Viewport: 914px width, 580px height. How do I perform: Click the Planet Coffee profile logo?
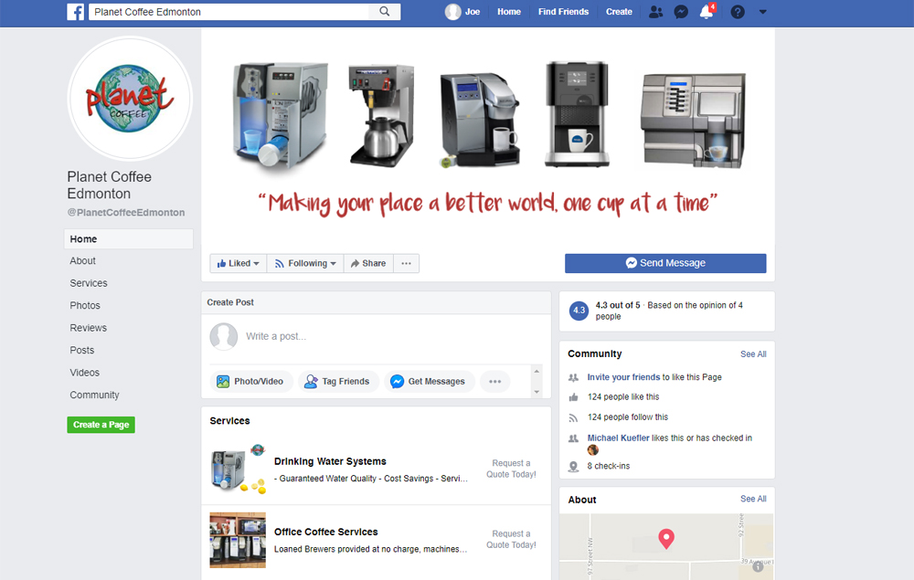tap(130, 99)
